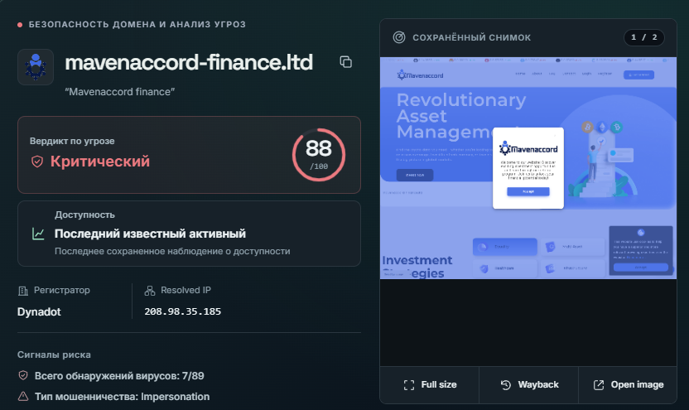Screen dimensions: 689x410
Task: Click the registrar building icon
Action: [23, 291]
